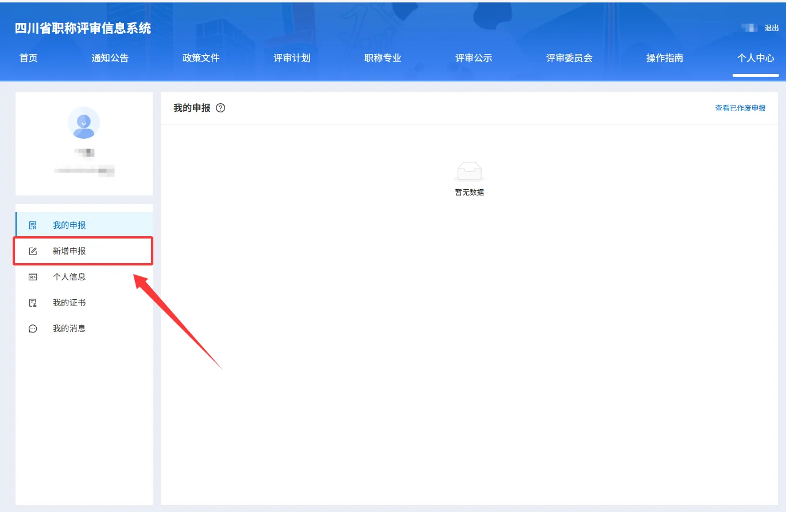
Task: Select the 操作指南 navigation item
Action: [x=664, y=57]
